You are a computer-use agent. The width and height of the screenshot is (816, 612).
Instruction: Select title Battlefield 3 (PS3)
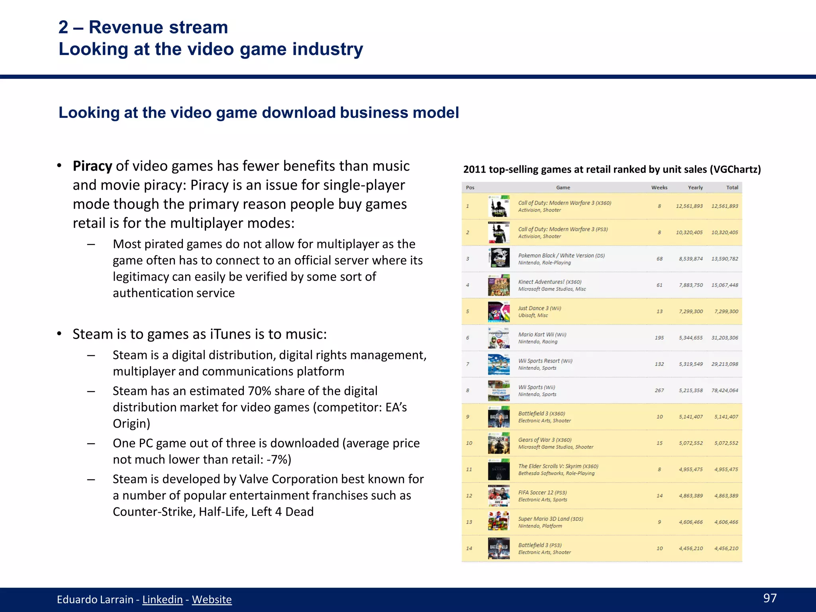point(540,545)
